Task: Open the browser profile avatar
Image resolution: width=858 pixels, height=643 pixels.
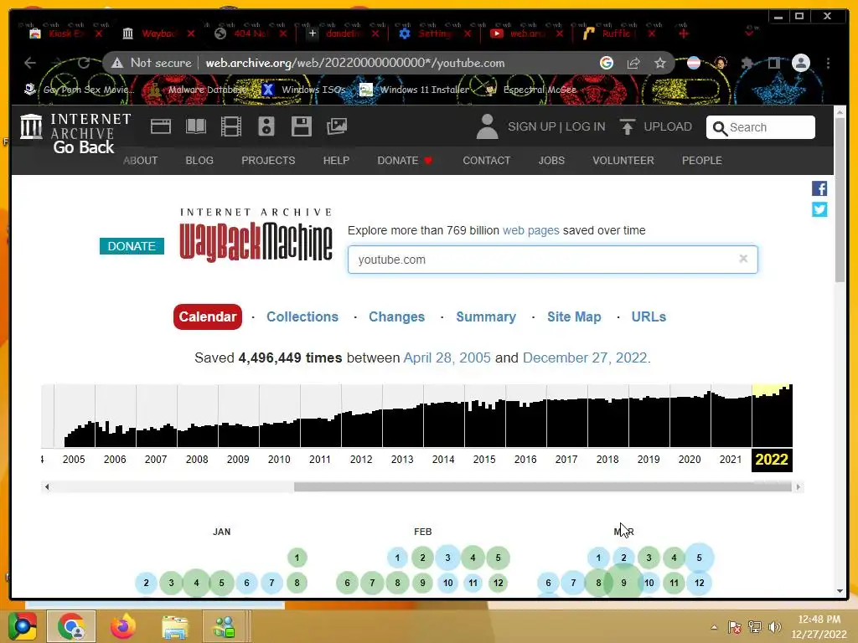Action: (801, 63)
